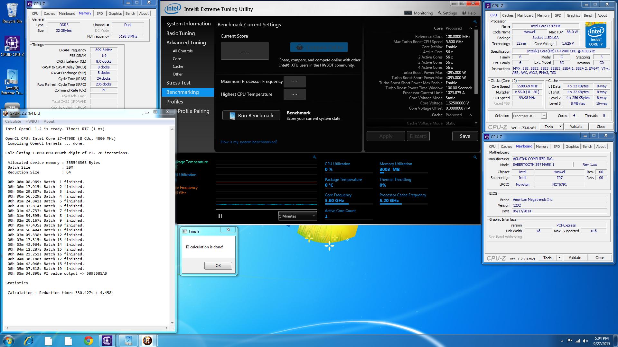Switch to SPD tab in left CPU-Z
This screenshot has width=618, height=347.
coord(100,13)
